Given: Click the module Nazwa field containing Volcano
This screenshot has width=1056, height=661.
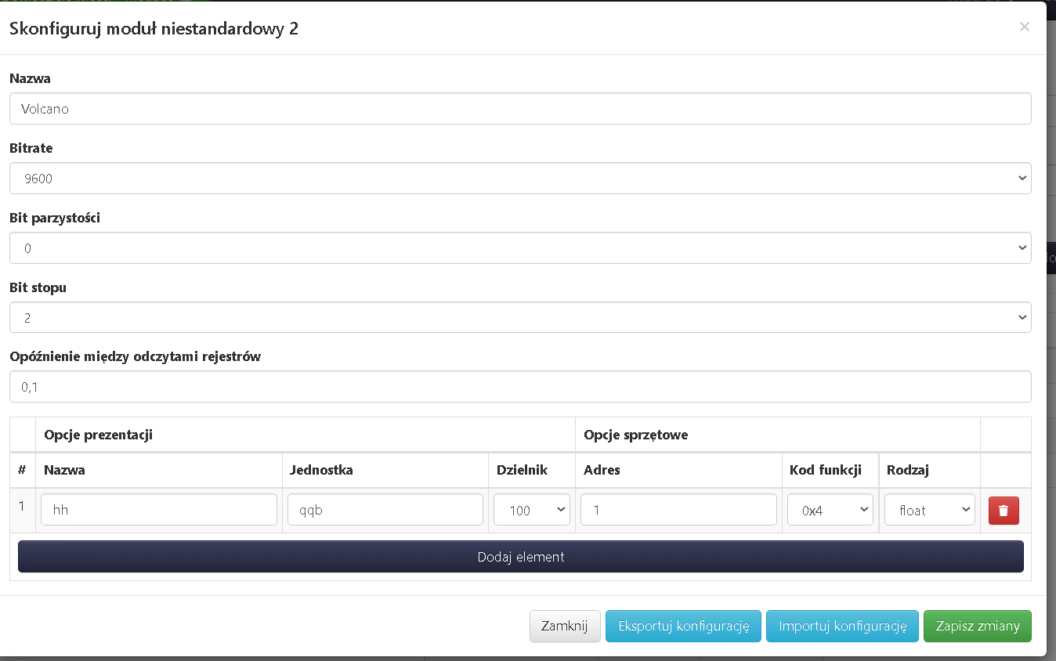Looking at the screenshot, I should pos(520,109).
